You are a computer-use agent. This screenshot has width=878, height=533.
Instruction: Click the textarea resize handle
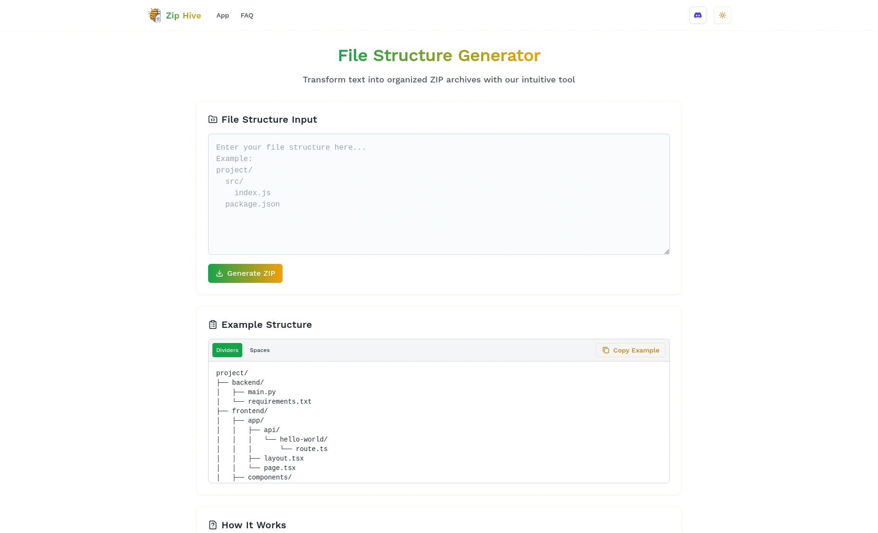coord(666,252)
